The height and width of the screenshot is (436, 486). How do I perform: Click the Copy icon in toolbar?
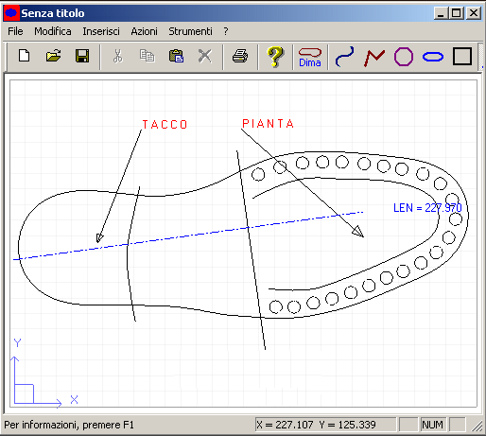coord(147,57)
